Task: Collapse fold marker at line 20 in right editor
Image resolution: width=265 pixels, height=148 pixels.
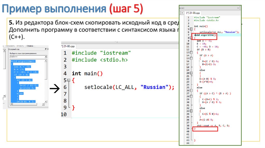Action: click(191, 73)
